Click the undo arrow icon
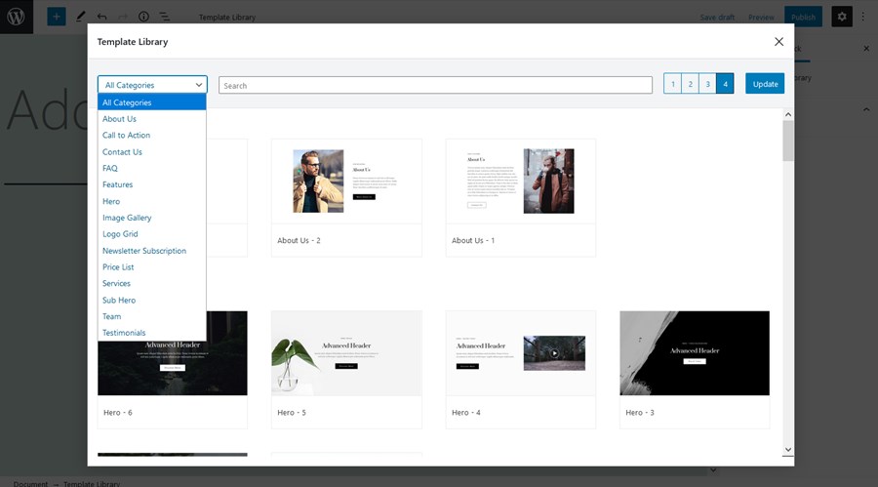Image resolution: width=878 pixels, height=487 pixels. coord(101,17)
